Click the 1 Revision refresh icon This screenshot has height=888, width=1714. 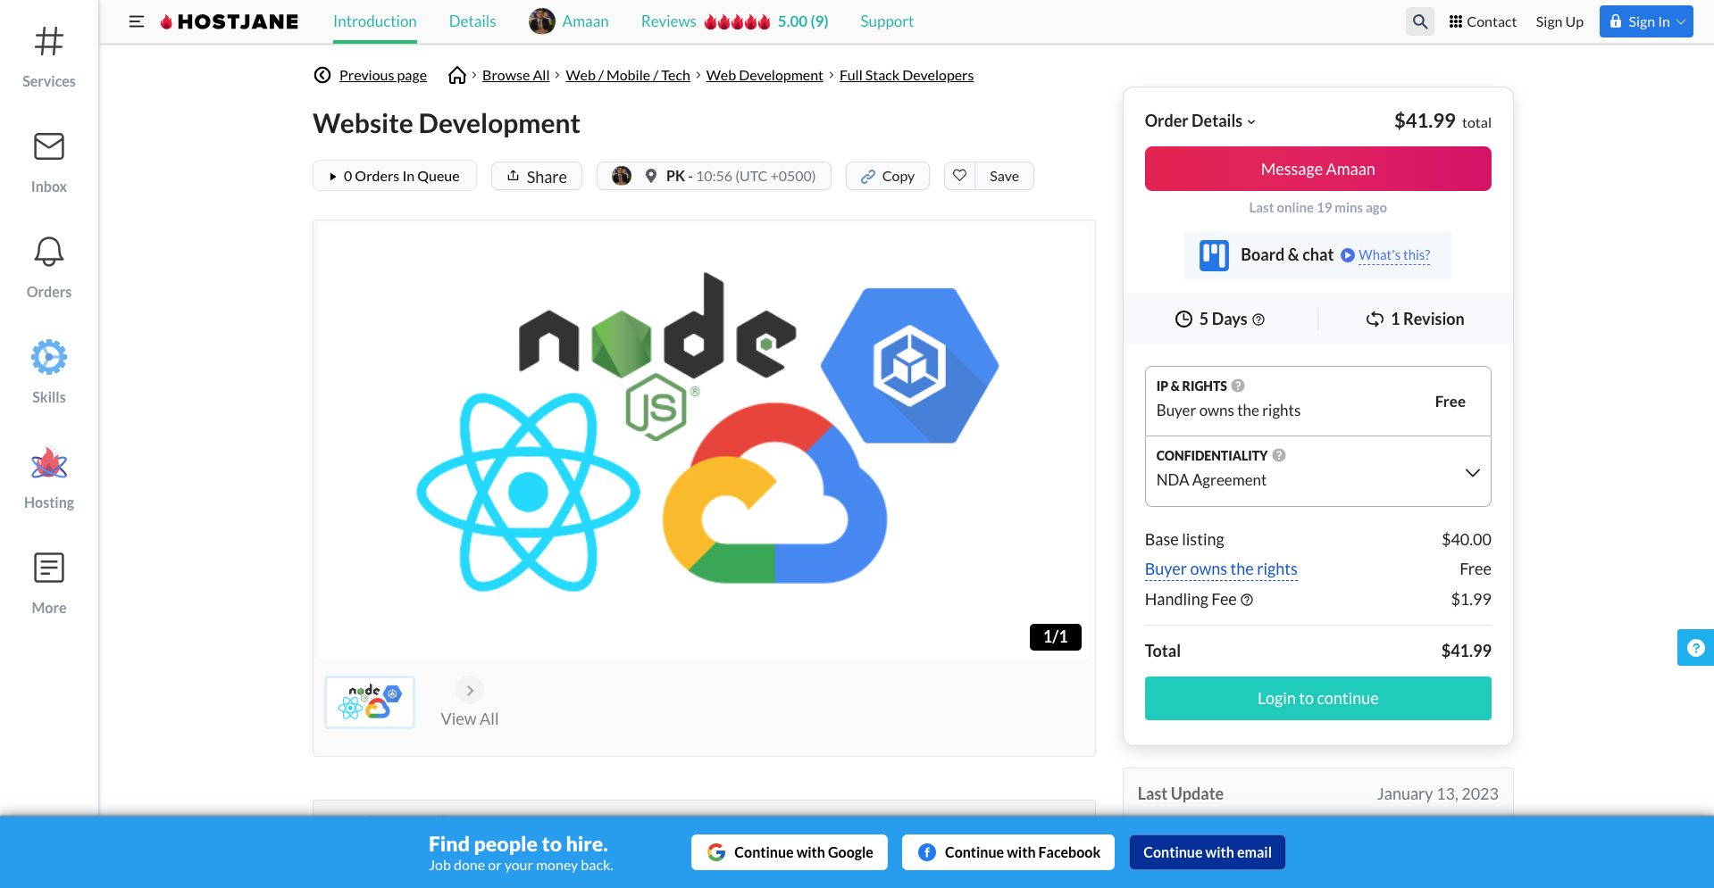tap(1375, 320)
